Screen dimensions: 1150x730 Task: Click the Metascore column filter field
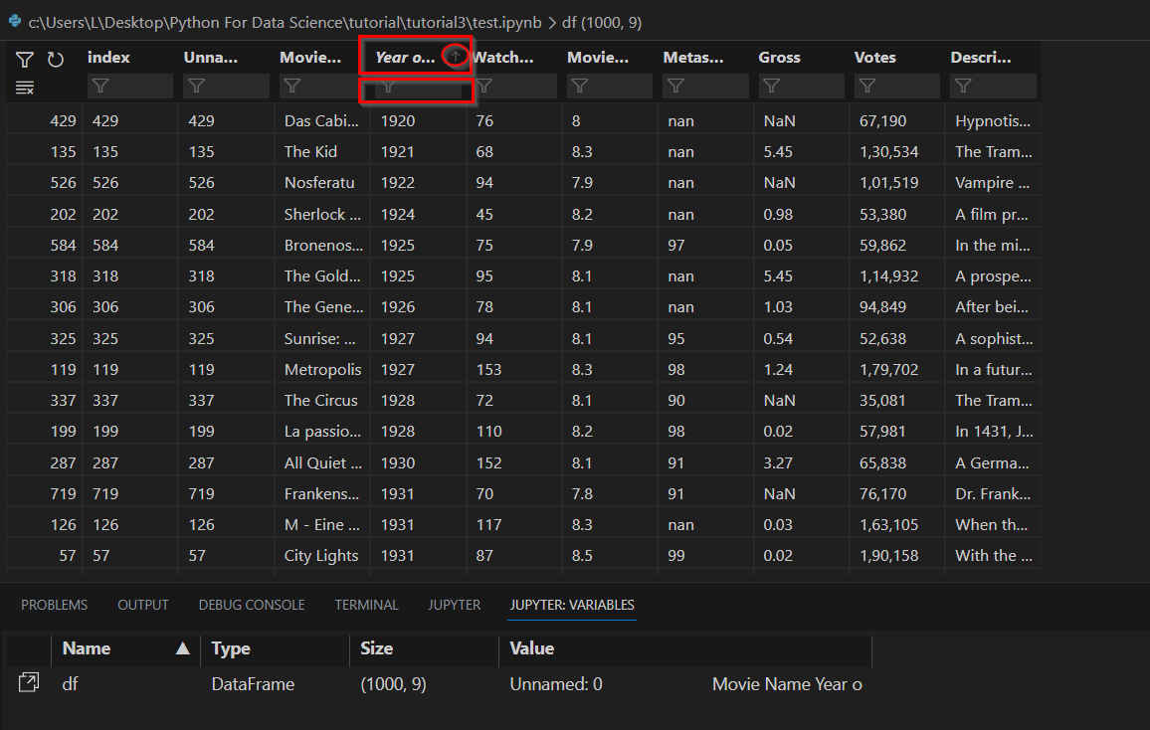tap(704, 87)
